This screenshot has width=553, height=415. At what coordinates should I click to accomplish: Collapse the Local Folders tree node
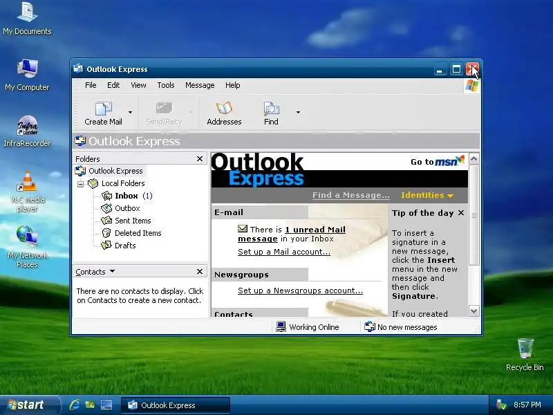[80, 184]
